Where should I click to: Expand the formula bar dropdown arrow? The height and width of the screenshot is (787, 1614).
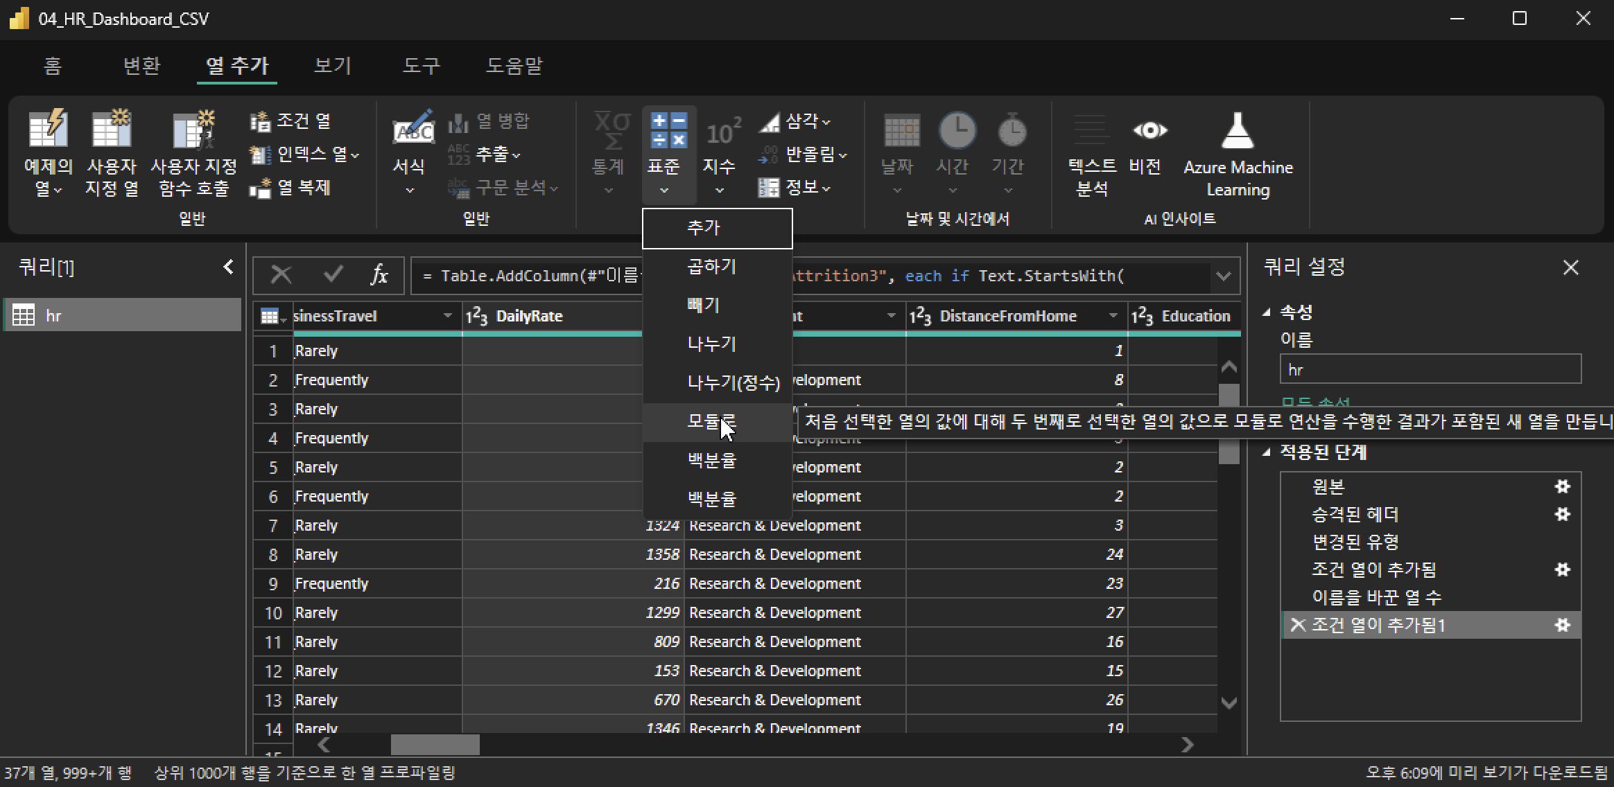pos(1223,276)
